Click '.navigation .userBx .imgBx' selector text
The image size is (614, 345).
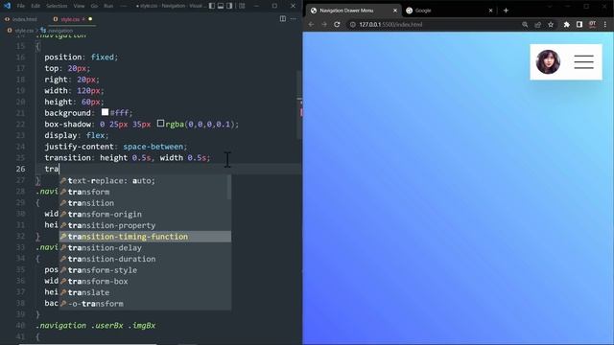pos(96,326)
